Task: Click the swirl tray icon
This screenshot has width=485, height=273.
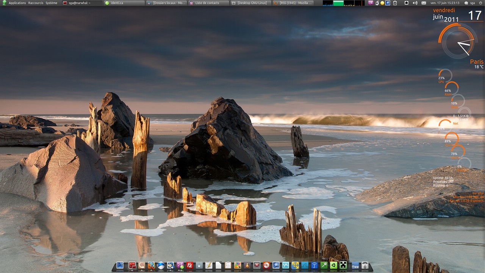Action: pos(377,3)
